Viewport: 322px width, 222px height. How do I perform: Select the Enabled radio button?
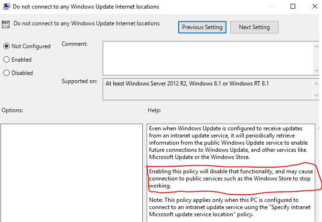point(6,60)
